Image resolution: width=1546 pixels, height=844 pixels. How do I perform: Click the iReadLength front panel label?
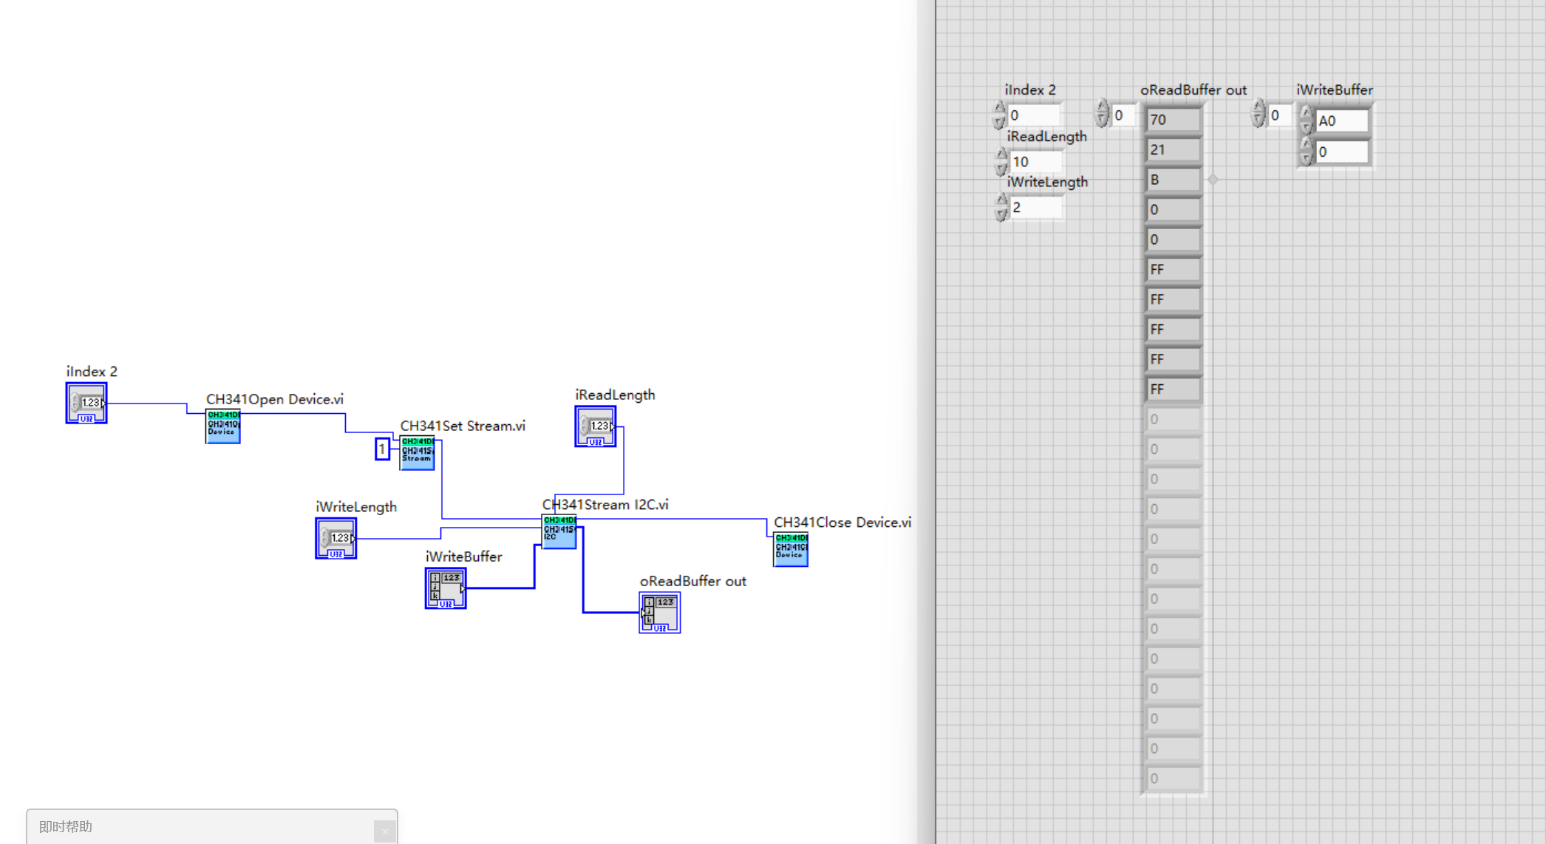click(1047, 137)
